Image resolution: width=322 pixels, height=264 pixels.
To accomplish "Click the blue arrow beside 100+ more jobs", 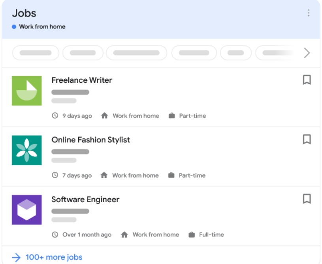I will click(16, 257).
